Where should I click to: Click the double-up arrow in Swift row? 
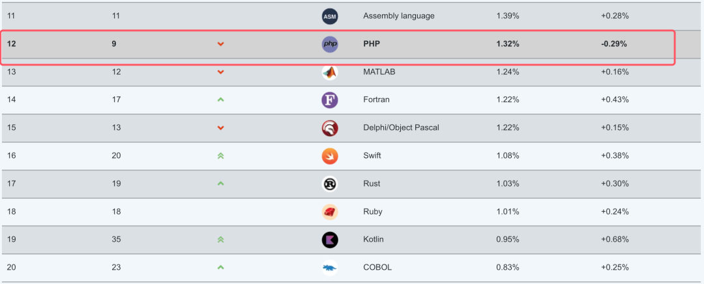point(220,156)
